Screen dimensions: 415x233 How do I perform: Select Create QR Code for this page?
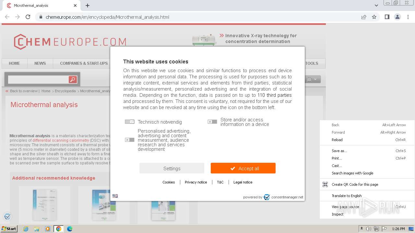[367, 184]
